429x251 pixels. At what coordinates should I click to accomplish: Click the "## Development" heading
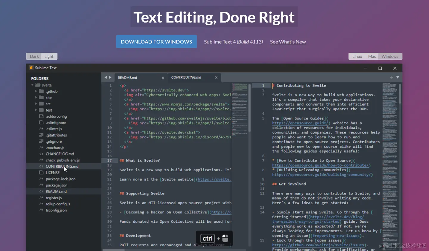click(135, 236)
